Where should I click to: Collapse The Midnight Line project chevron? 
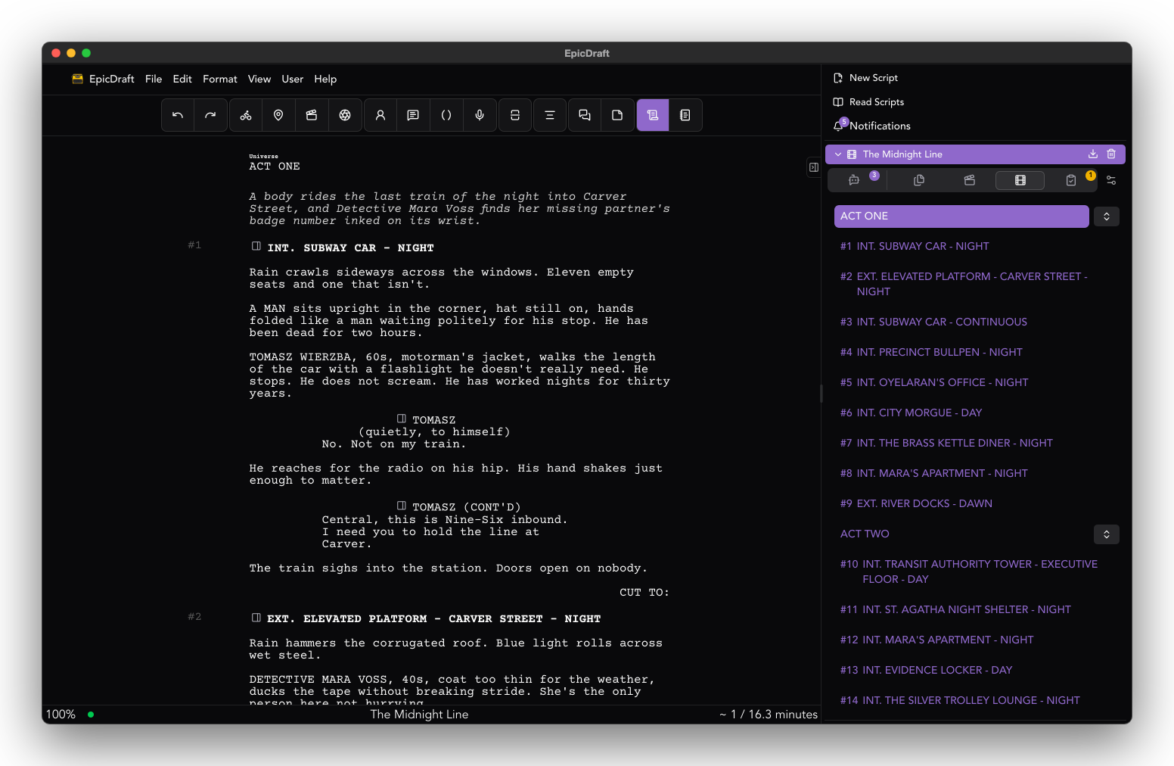[838, 154]
